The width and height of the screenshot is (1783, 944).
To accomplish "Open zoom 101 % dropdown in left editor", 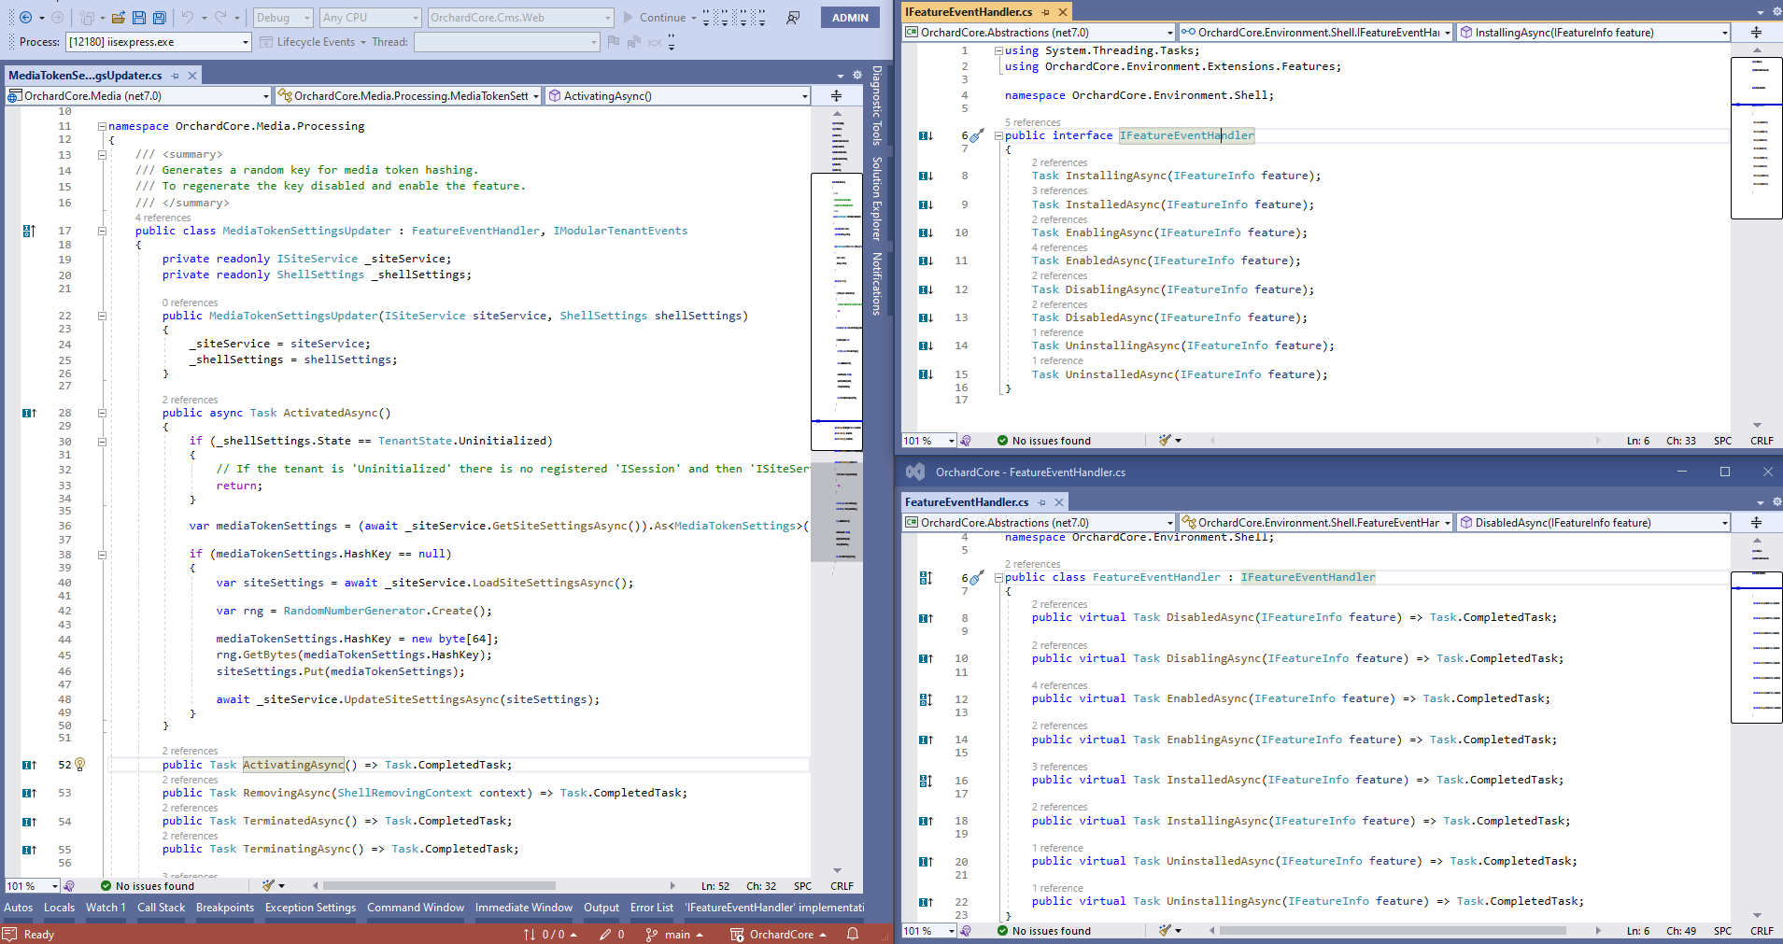I will [x=35, y=886].
